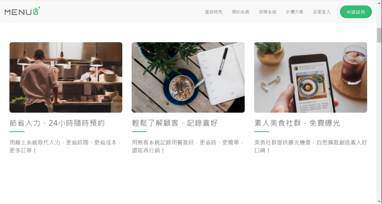Click heading 素人美食社群，免費曝光
Viewport: 382px width, 204px height.
pos(297,123)
